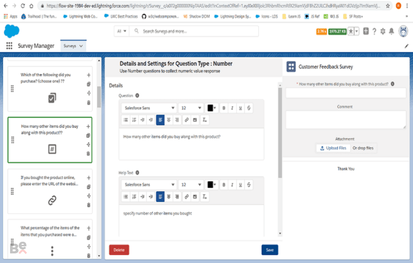Click Bold in the Question editor toolbar
The width and height of the screenshot is (413, 263).
[x=224, y=108]
